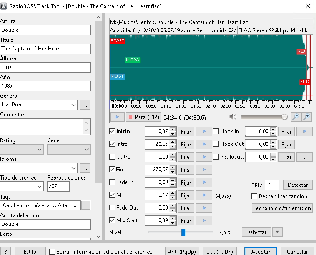Adjust the Nivel level slider handle
316x255 pixels.
pos(183,232)
